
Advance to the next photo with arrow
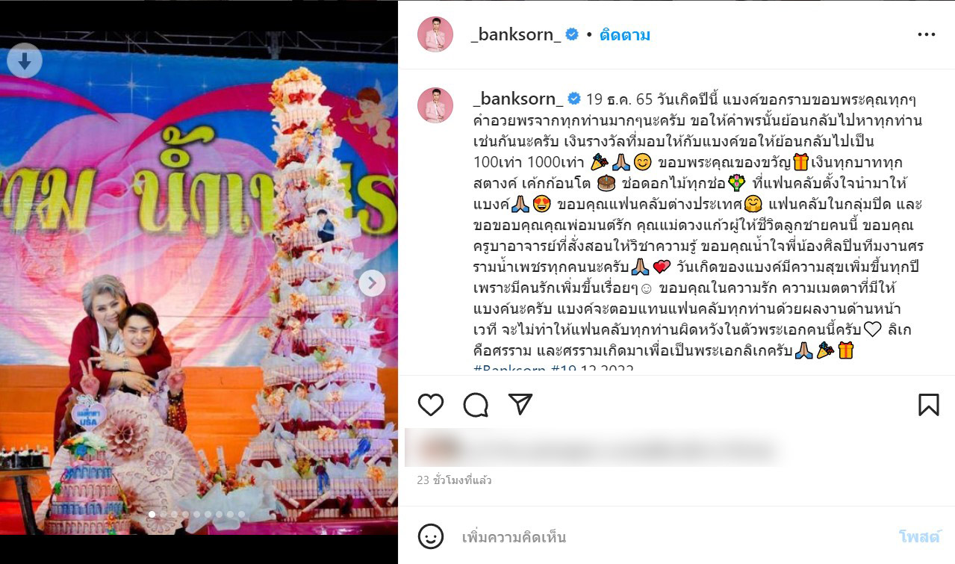coord(372,283)
